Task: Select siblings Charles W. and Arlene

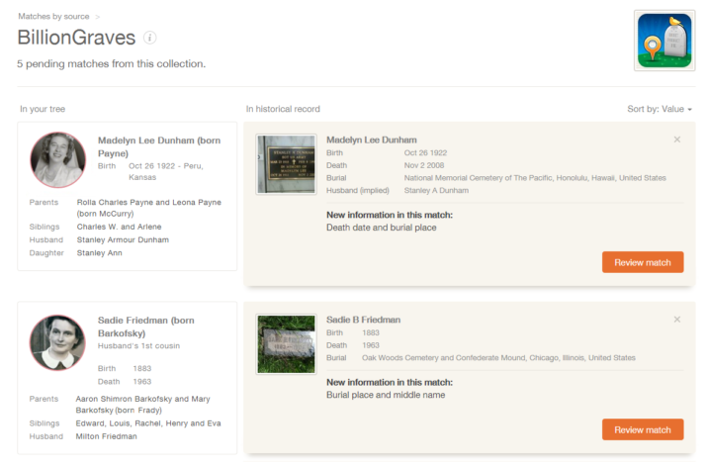Action: [x=119, y=227]
